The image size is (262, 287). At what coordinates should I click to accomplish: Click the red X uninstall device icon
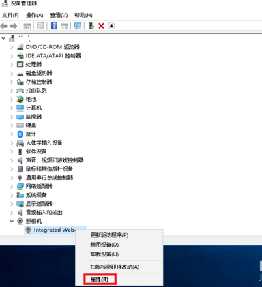(x=101, y=26)
